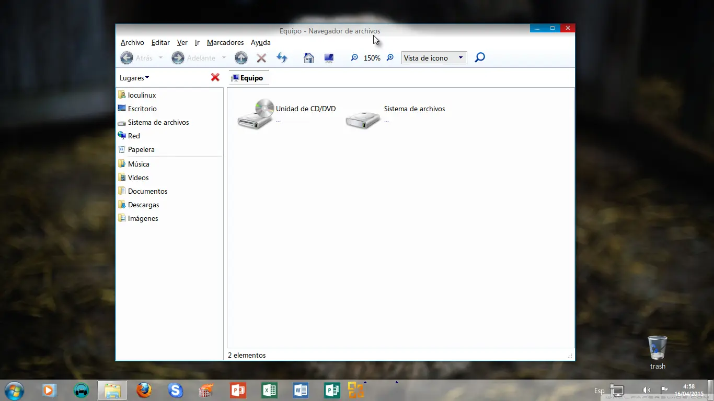Click the action center flag icon
Screen dimensions: 714x401
pos(664,390)
